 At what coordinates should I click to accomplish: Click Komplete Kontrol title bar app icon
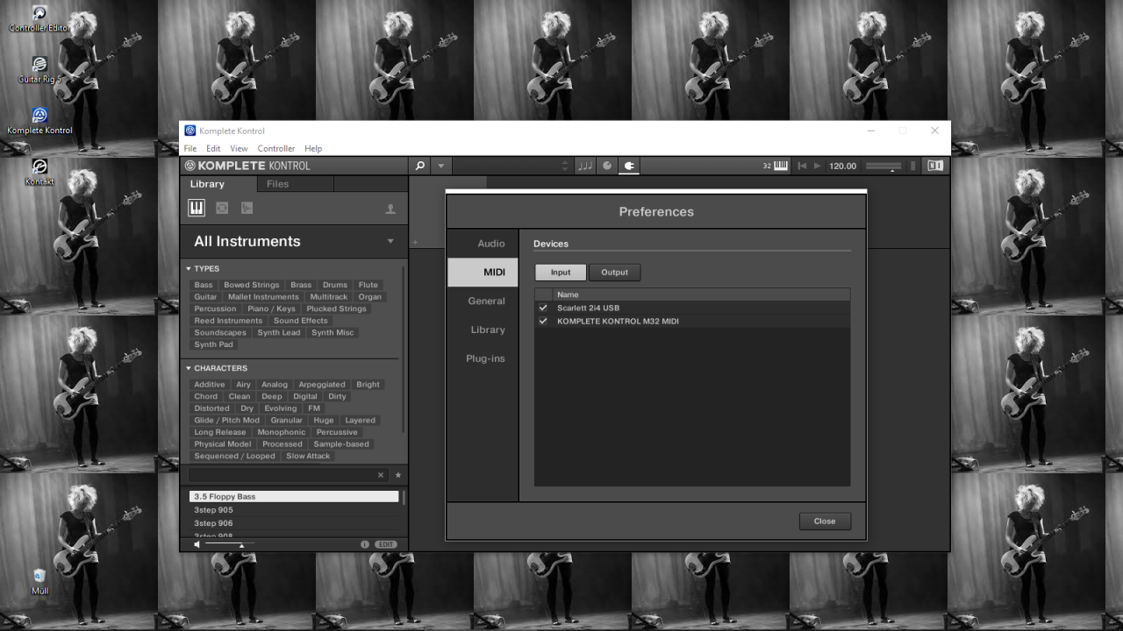coord(190,131)
